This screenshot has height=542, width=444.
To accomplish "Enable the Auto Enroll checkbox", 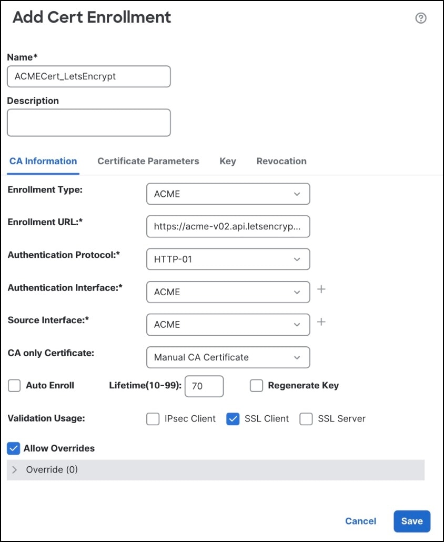I will pyautogui.click(x=14, y=386).
